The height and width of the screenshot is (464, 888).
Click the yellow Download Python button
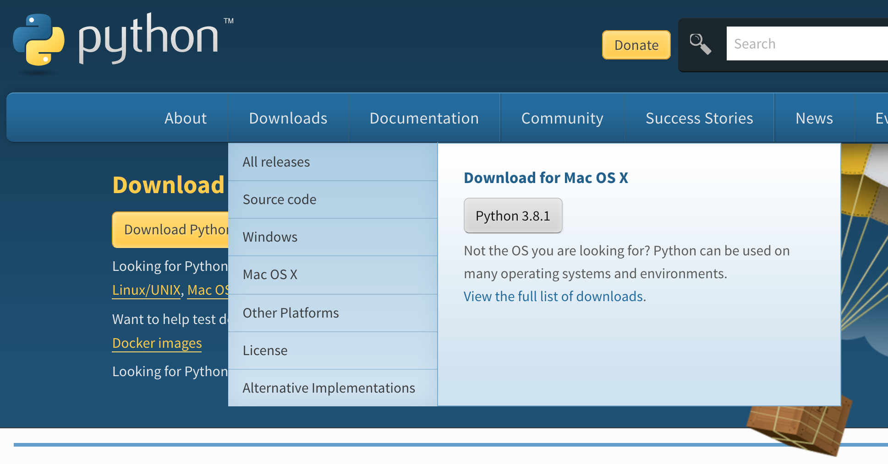pyautogui.click(x=170, y=230)
